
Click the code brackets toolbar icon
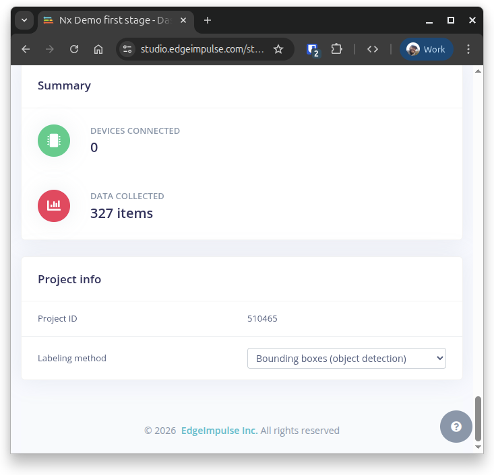[x=373, y=49]
